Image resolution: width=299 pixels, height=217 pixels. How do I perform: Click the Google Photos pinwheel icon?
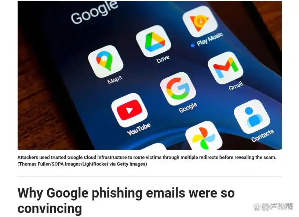pos(204,135)
